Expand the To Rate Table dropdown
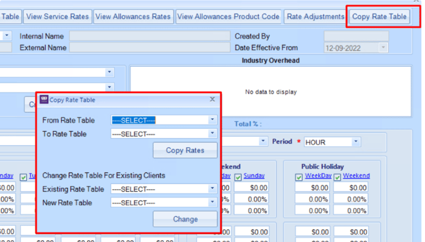This screenshot has width=425, height=242. click(x=212, y=134)
